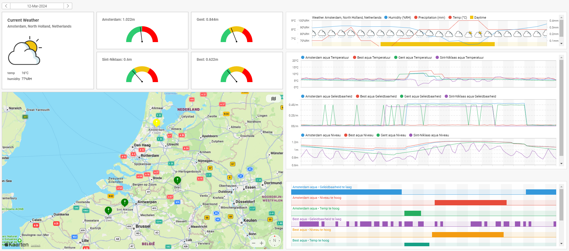The height and width of the screenshot is (251, 569).
Task: Click the Gent water level gauge
Action: click(237, 34)
